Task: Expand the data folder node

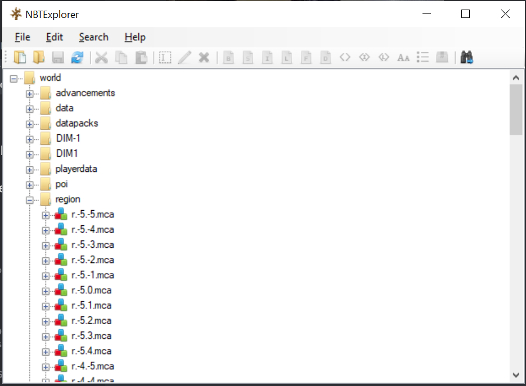Action: click(29, 109)
